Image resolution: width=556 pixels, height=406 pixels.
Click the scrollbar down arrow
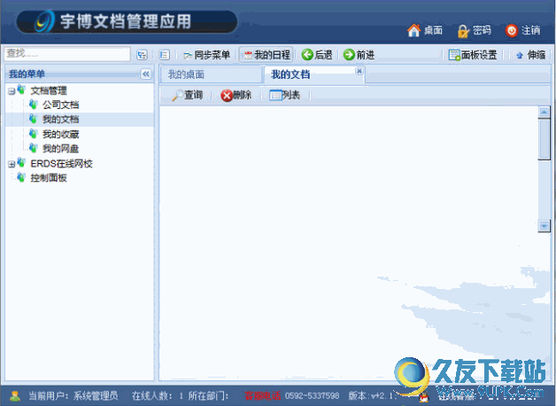(x=544, y=226)
